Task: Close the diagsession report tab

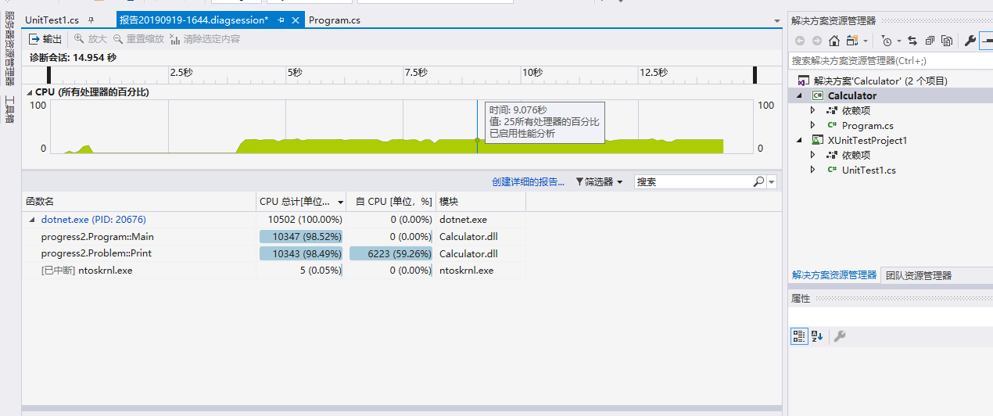Action: (x=296, y=20)
